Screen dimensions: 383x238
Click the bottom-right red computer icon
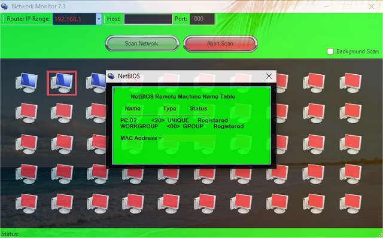(351, 203)
